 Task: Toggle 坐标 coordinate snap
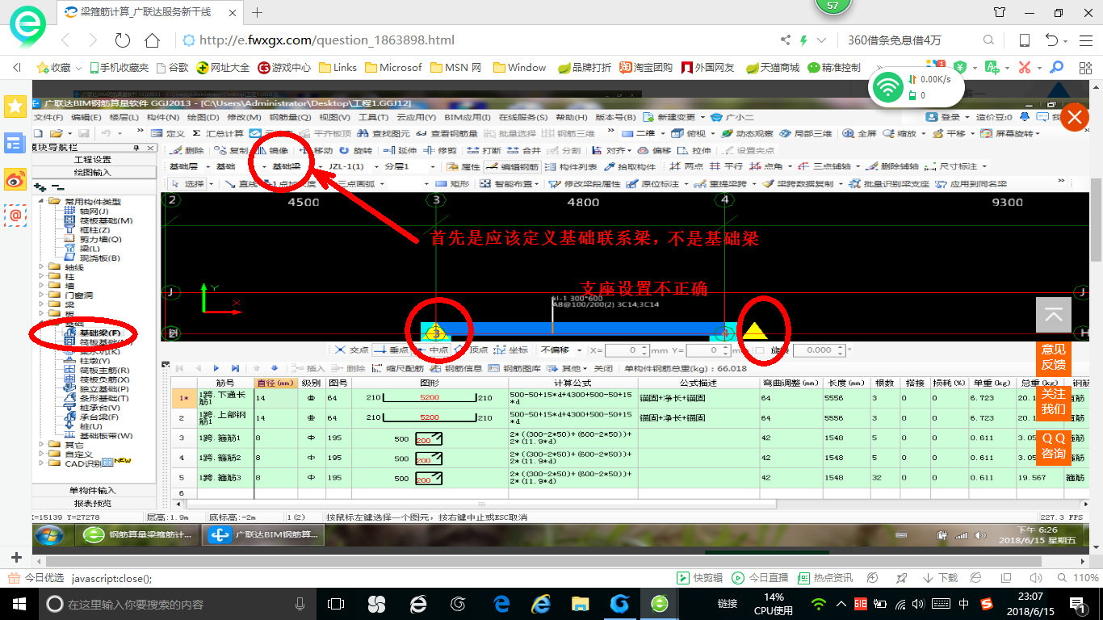point(511,350)
